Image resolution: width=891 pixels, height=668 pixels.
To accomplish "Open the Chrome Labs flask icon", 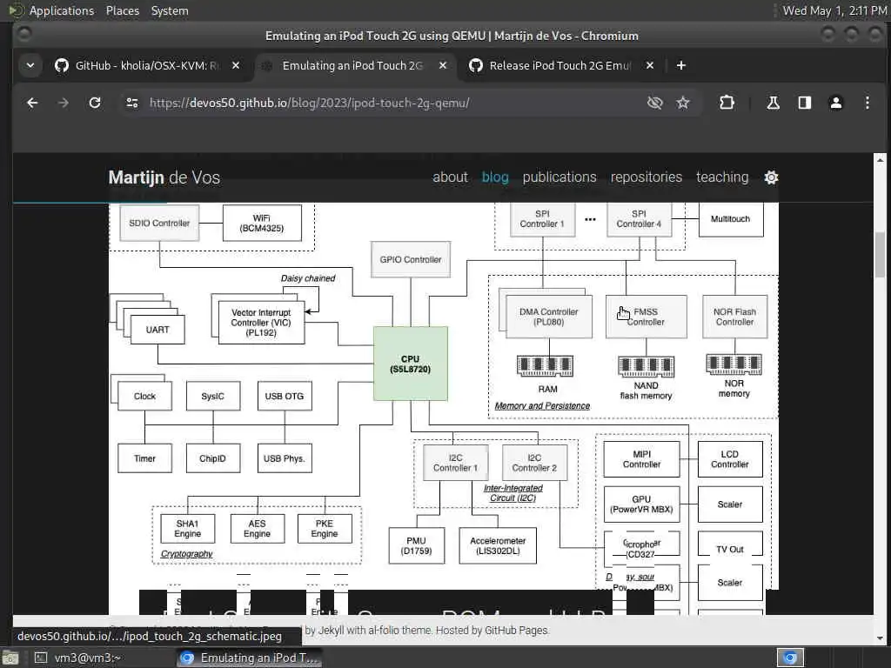I will [x=773, y=103].
